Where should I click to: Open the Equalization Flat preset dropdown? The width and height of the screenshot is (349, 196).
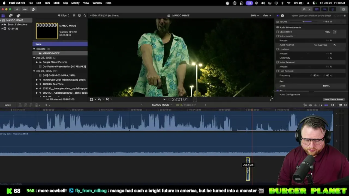pyautogui.click(x=327, y=32)
